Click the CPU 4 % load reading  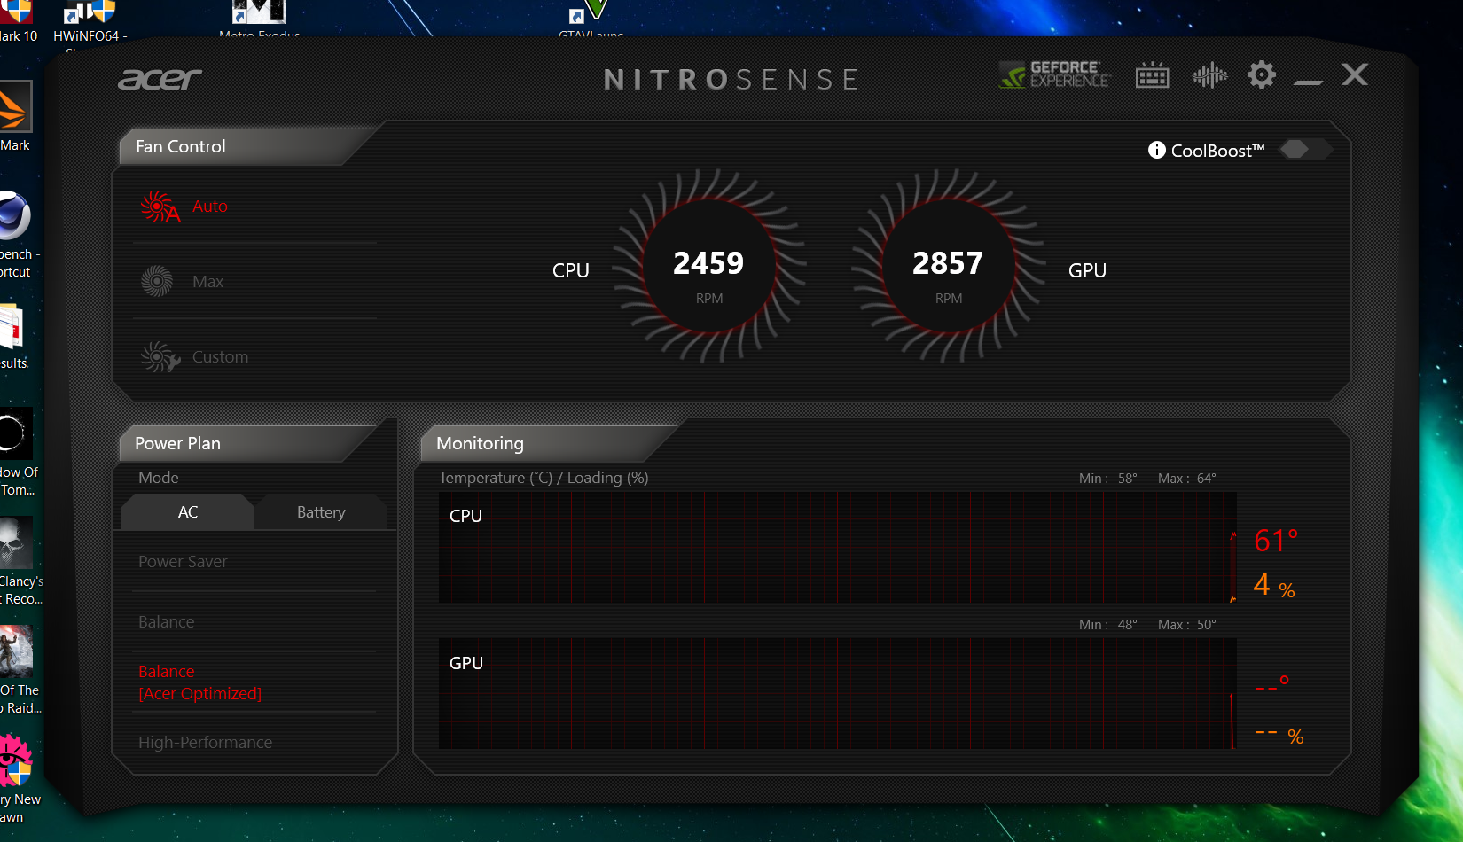[1274, 585]
